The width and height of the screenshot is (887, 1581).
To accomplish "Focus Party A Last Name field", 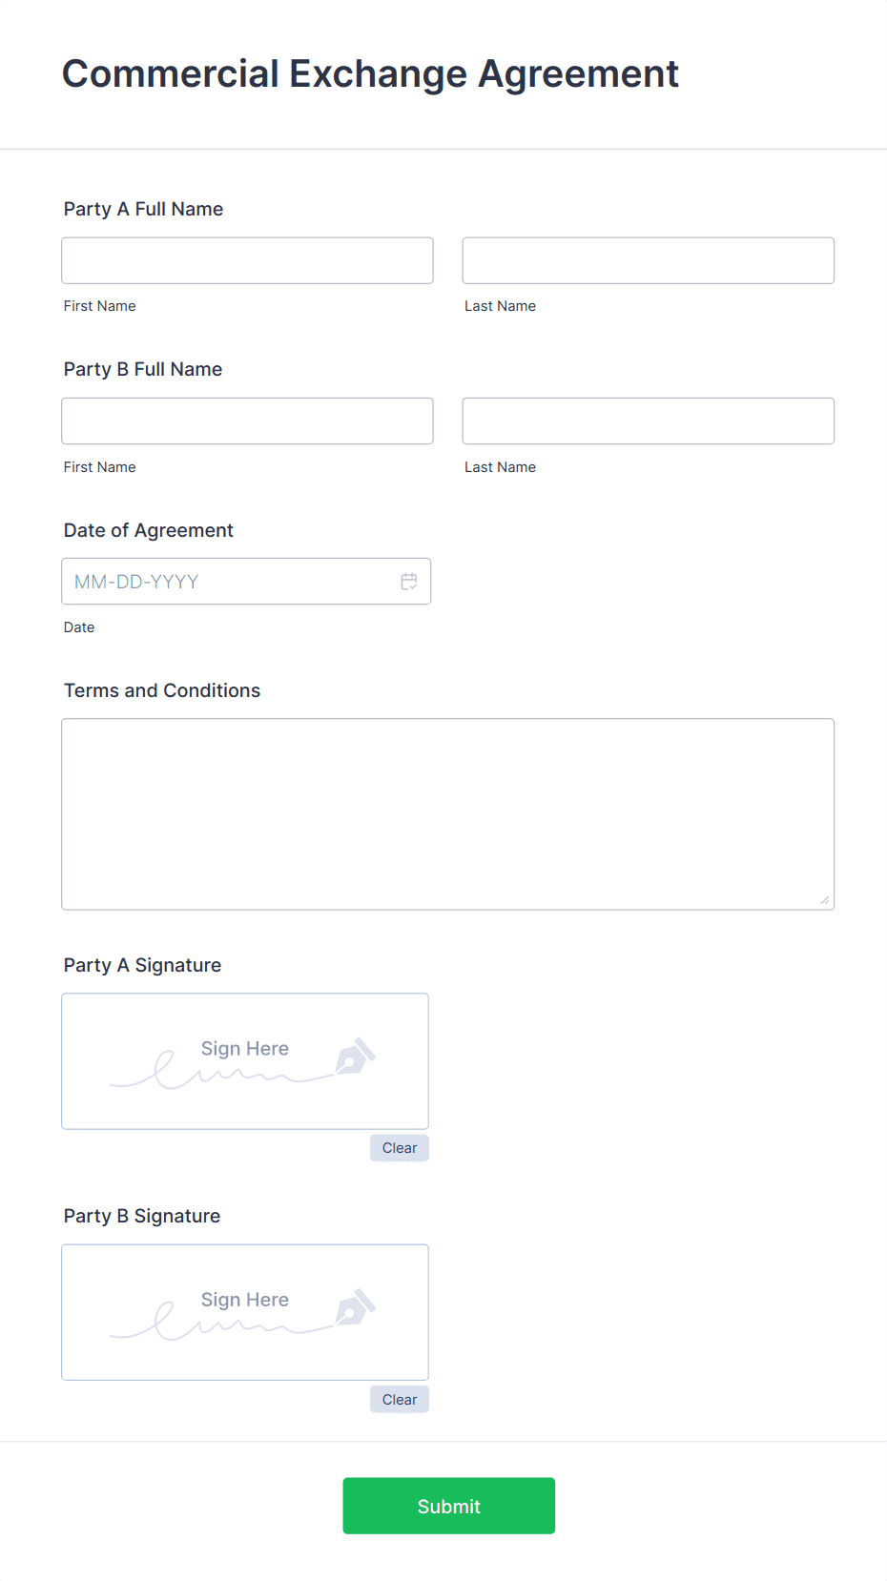I will point(648,260).
